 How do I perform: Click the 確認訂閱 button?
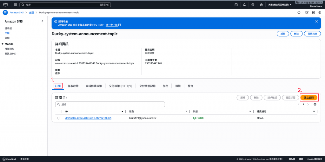click(x=290, y=97)
